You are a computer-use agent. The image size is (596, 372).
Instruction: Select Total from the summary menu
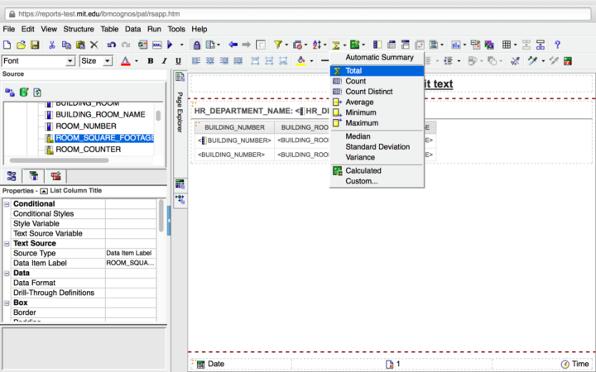[x=353, y=71]
